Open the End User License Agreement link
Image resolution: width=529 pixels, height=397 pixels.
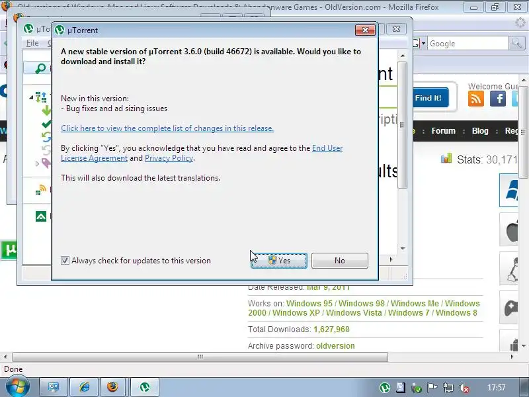202,154
